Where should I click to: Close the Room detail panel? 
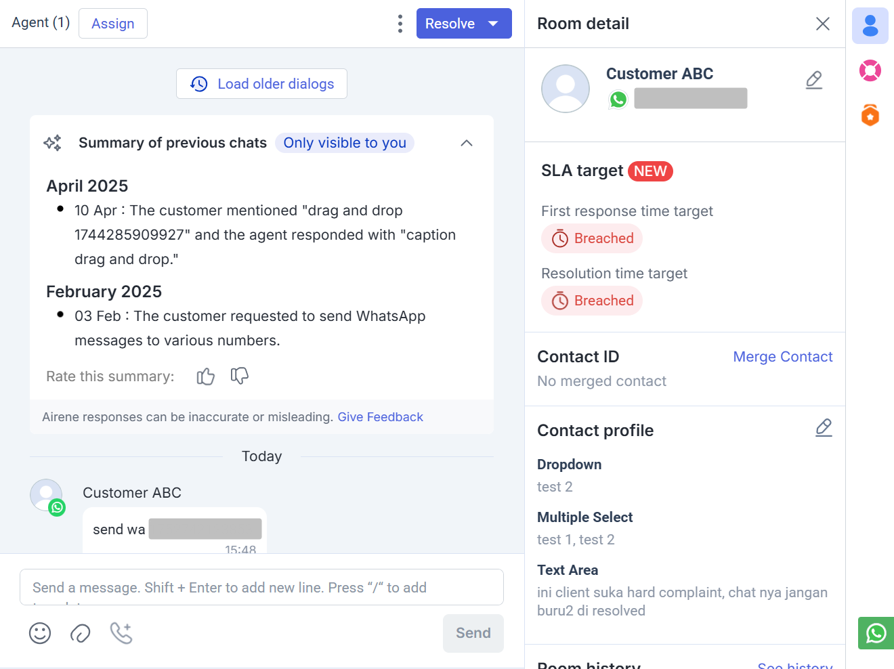(x=823, y=24)
